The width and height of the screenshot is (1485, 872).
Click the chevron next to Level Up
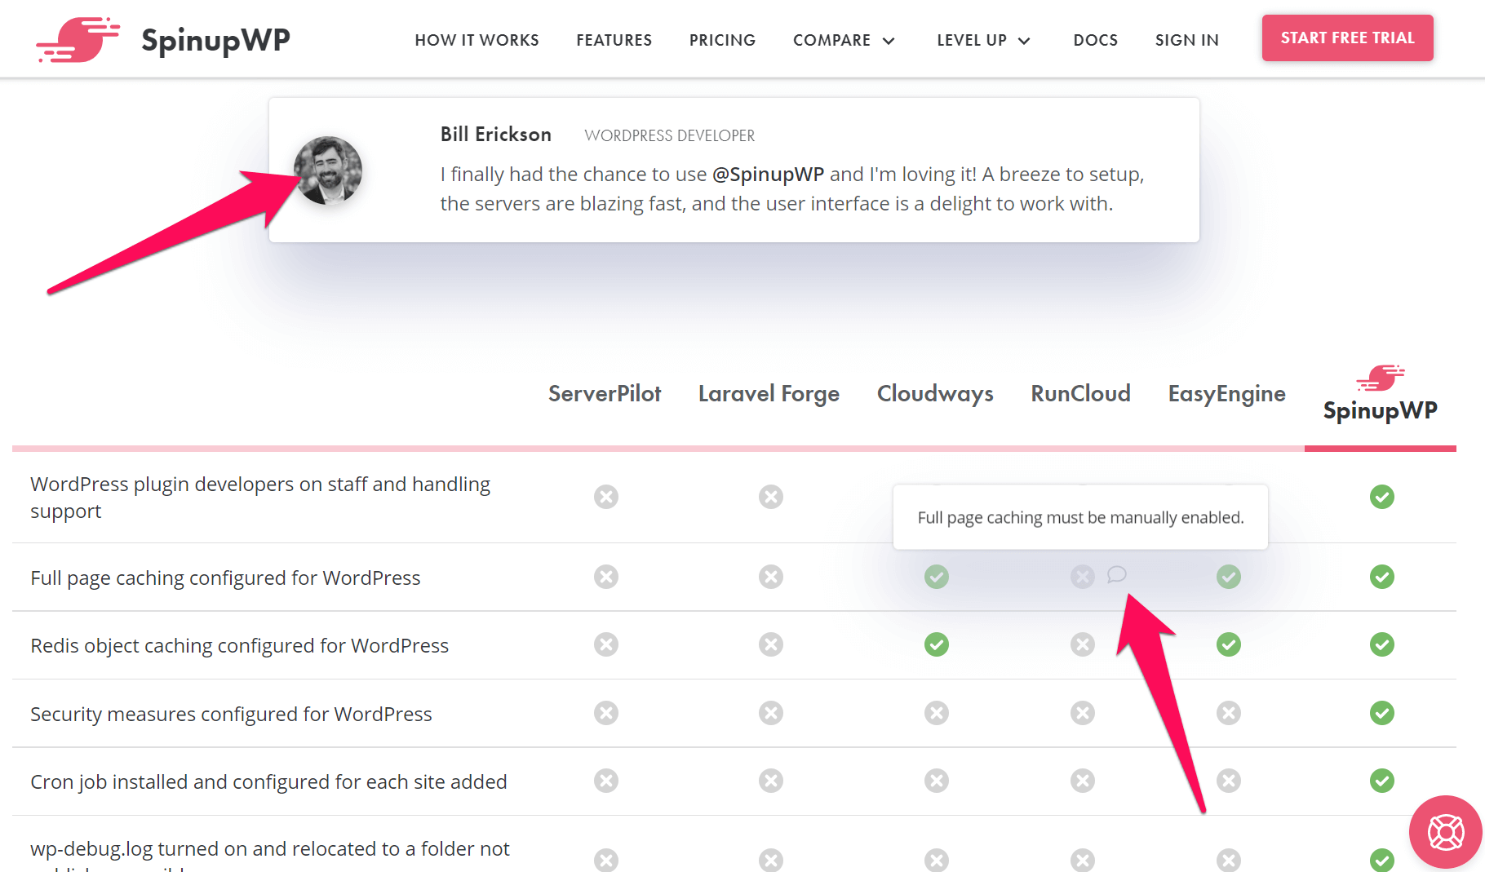[x=1024, y=41]
